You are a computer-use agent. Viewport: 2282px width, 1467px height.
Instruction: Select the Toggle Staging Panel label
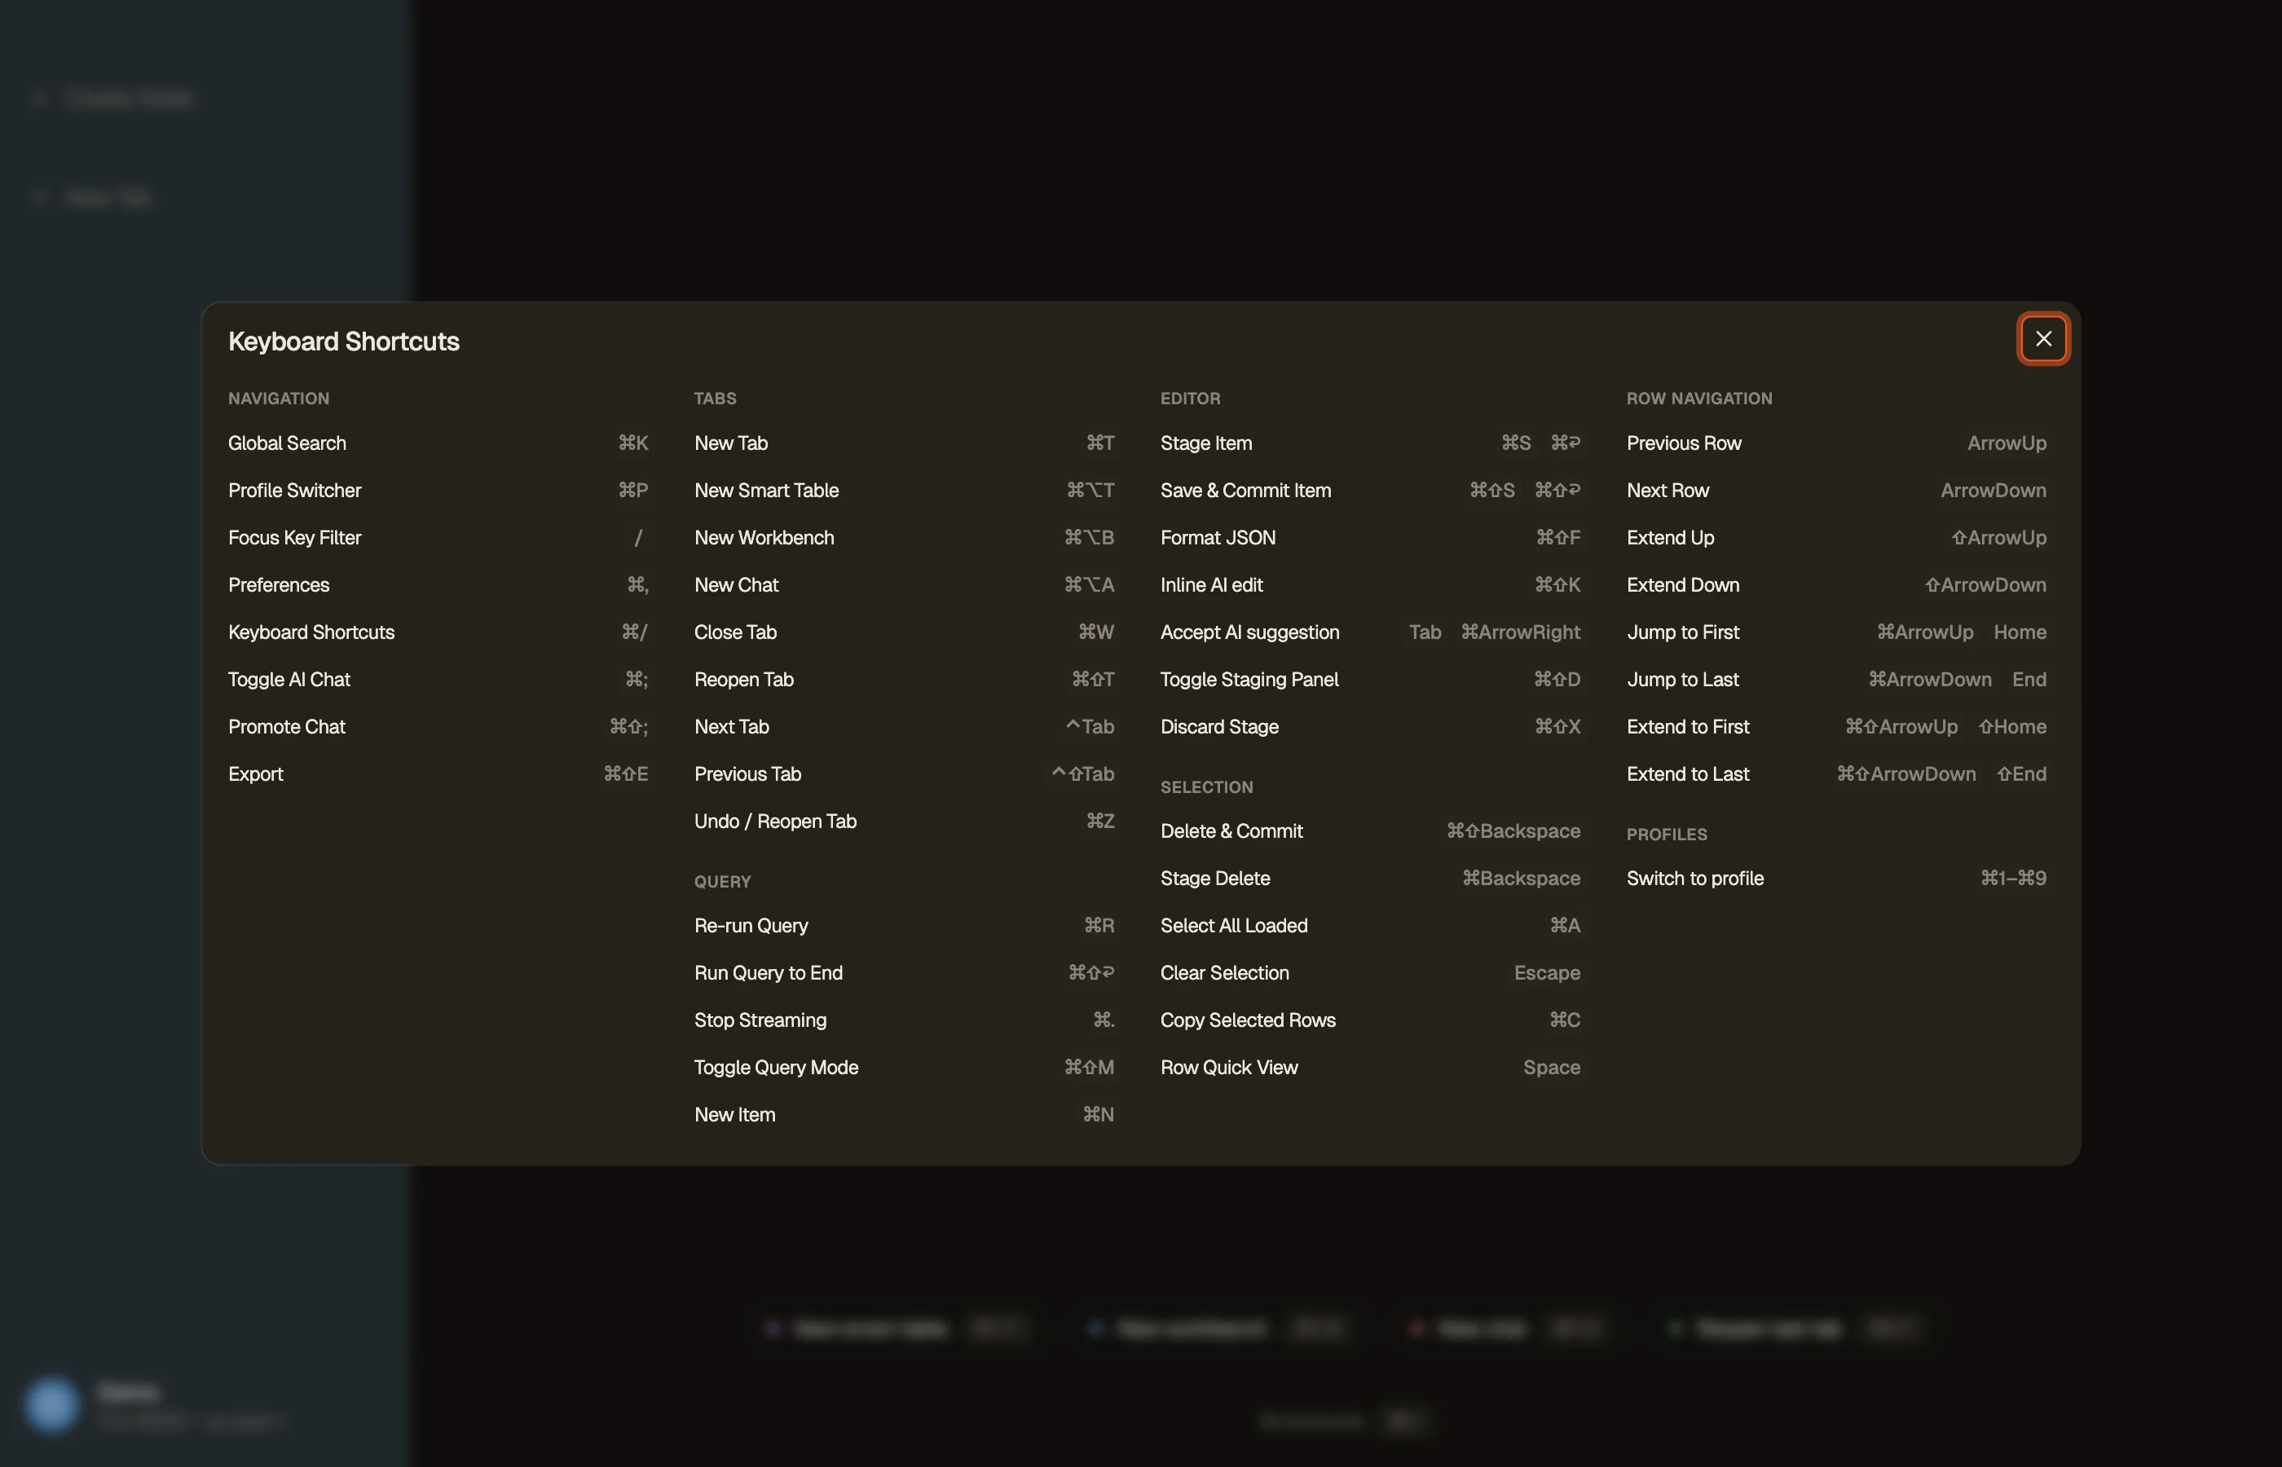[x=1249, y=679]
